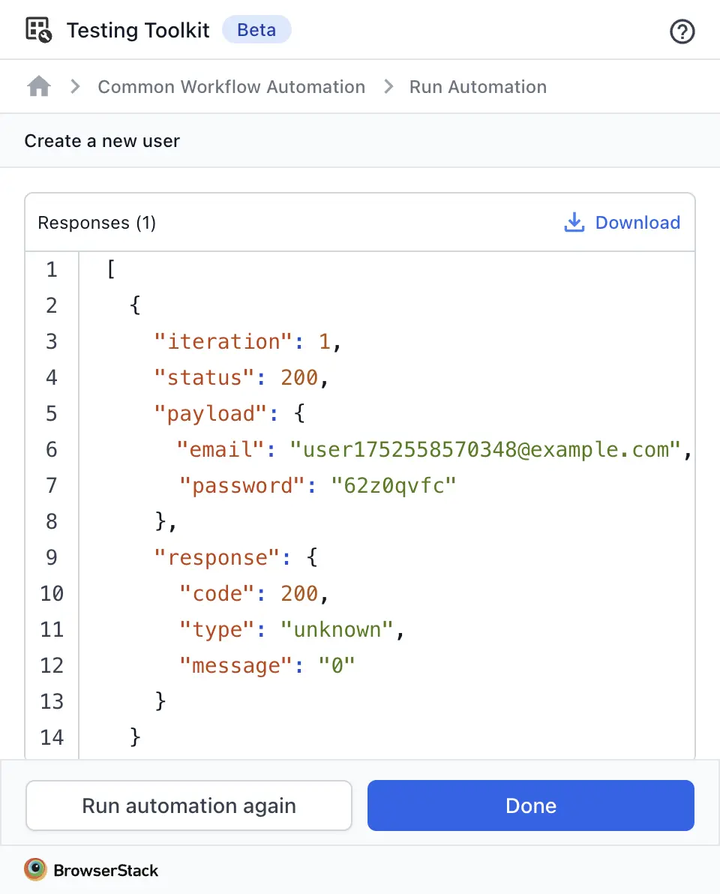Click Run automation again button
Screen dimensions: 720x894
(x=189, y=805)
